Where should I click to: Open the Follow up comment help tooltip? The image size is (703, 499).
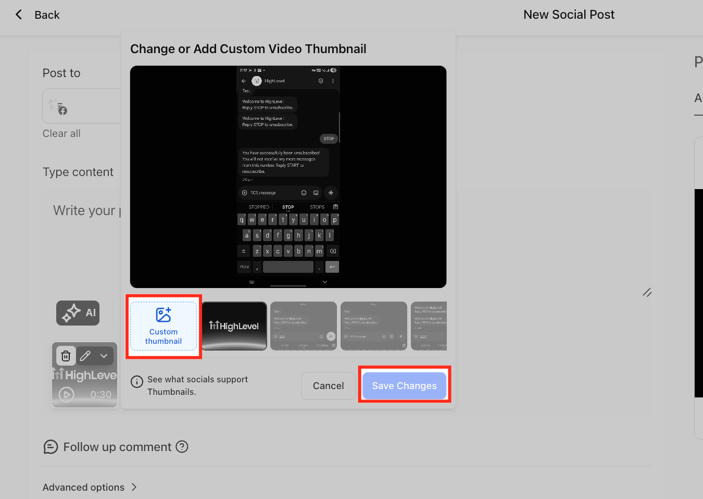[x=182, y=446]
